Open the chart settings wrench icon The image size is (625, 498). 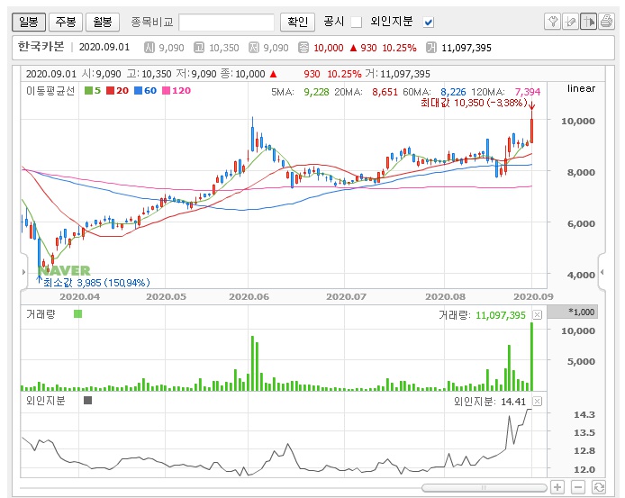pos(553,22)
